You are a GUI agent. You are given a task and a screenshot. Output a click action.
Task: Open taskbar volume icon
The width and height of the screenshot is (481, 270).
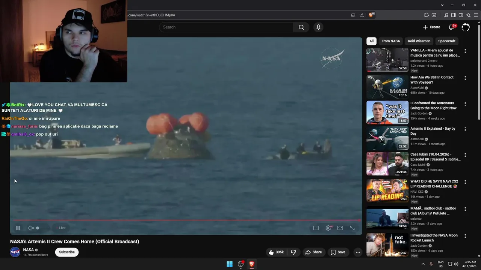tap(456, 264)
